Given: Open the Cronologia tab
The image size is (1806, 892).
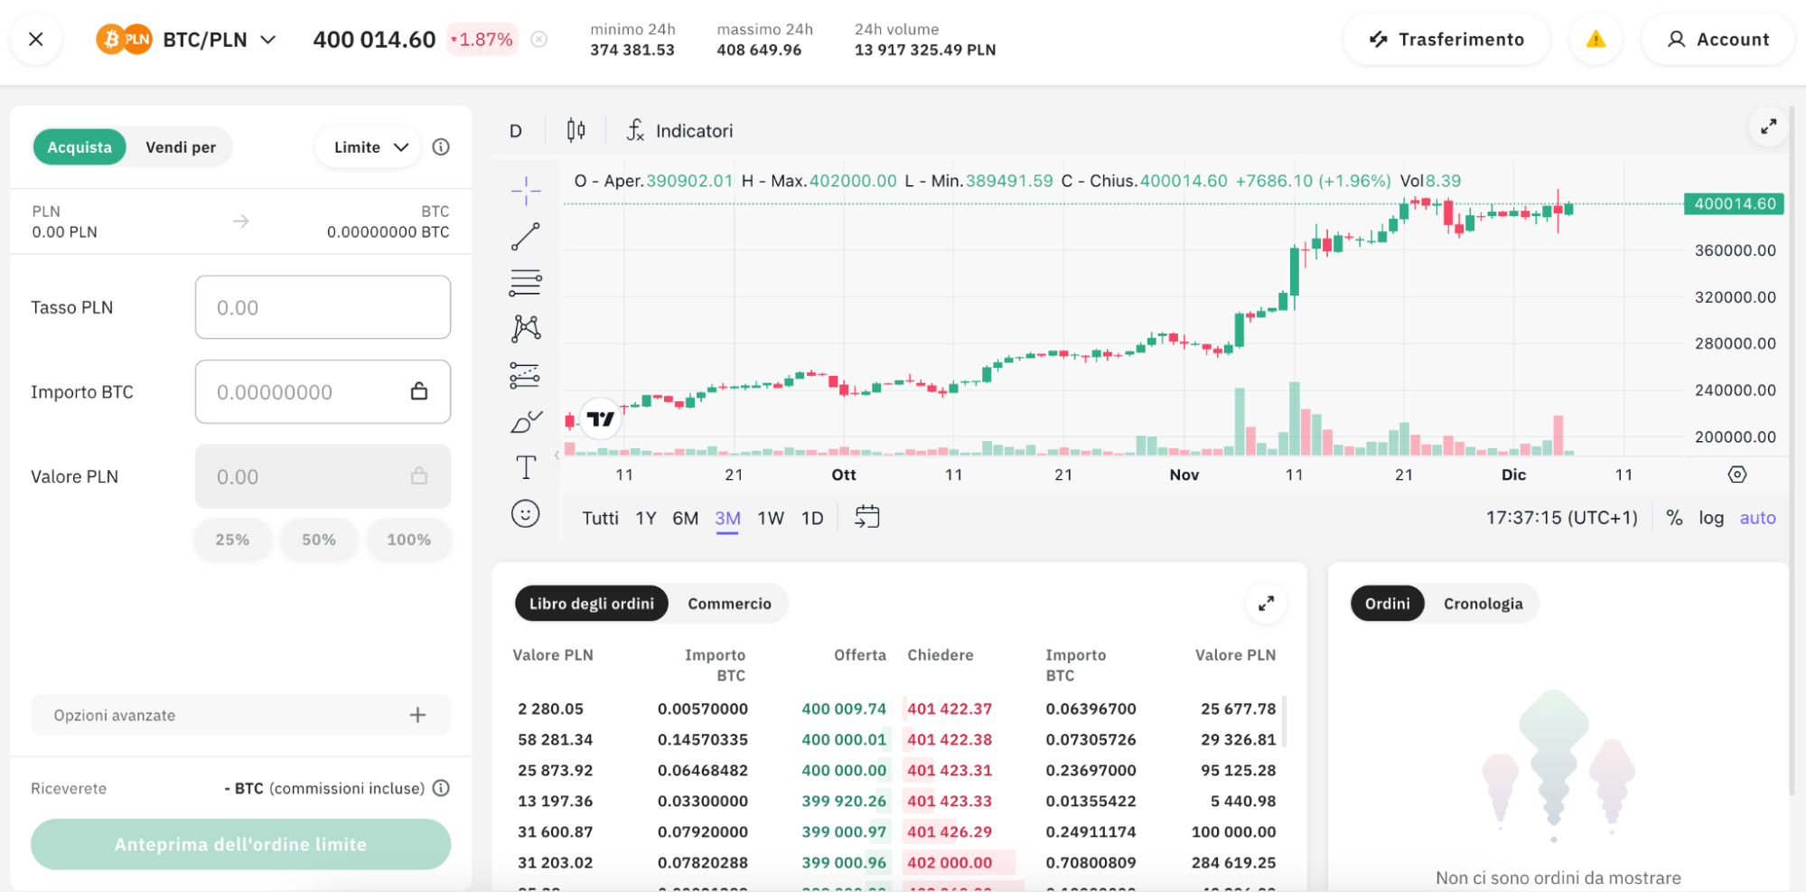Looking at the screenshot, I should [x=1483, y=604].
